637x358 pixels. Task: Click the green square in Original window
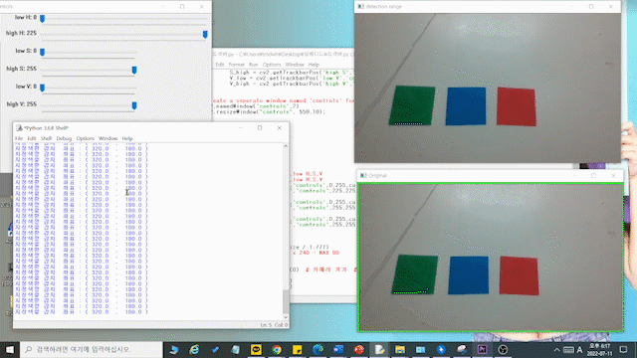coord(415,274)
